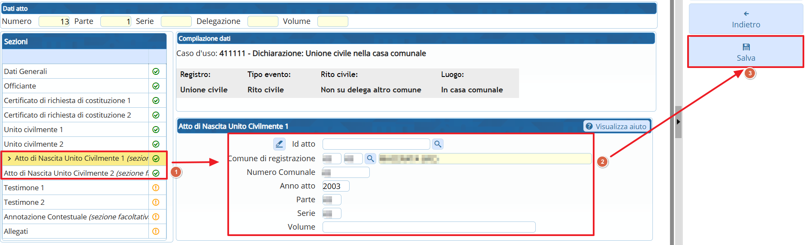Screen dimensions: 809x245
Task: Click the search icon for Comune di registrazione
Action: click(370, 159)
